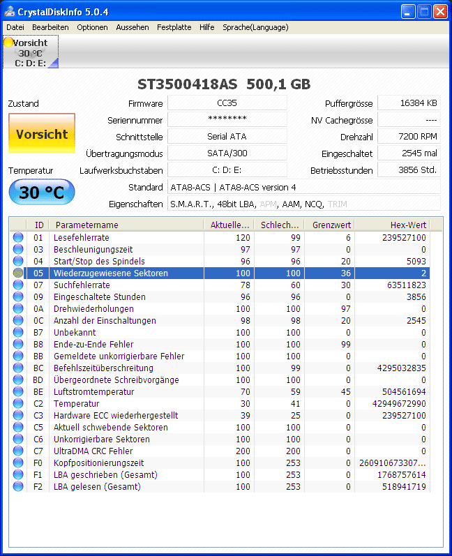Click hex value 4295032835 in Befehlszeitüberschreitung row
Screen dimensions: 452x556
401,368
